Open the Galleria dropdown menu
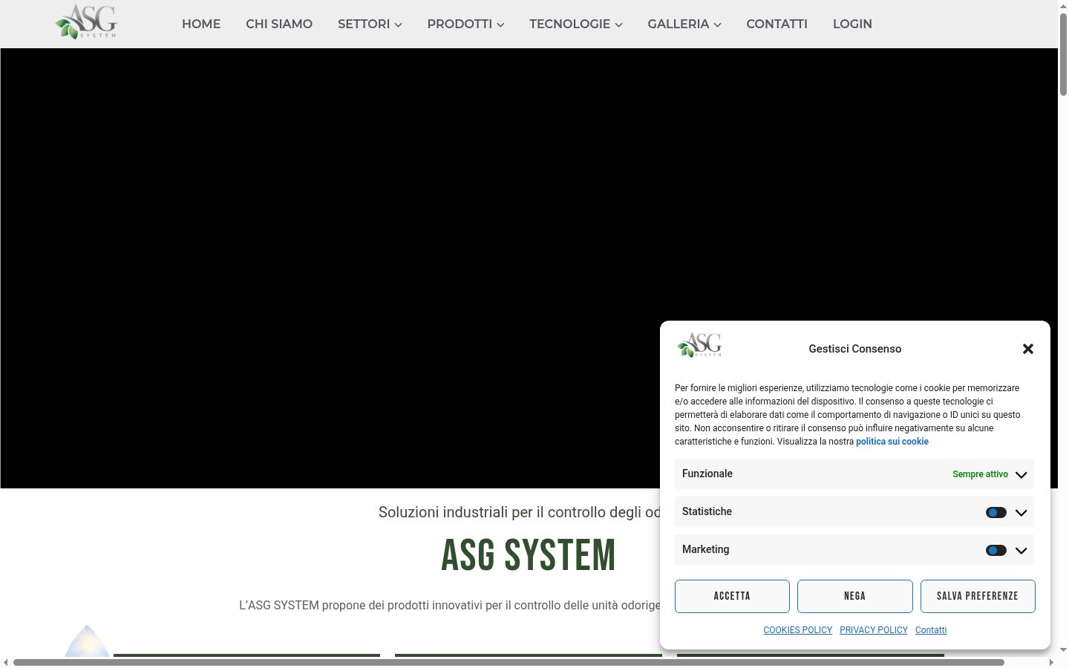Viewport: 1069px width, 668px height. click(x=684, y=24)
